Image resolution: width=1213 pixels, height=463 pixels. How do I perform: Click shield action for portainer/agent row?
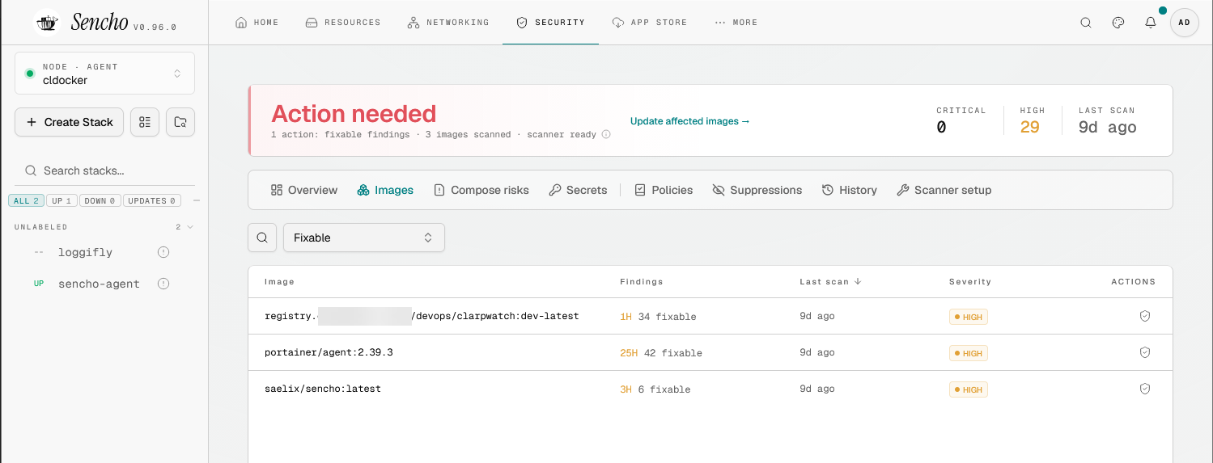point(1144,352)
